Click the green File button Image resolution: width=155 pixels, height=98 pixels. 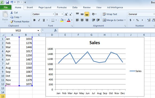click(x=6, y=7)
